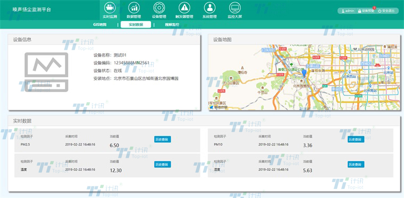This screenshot has height=198, width=404.
Task: Click 历史查询 for 12.30 temperature reading
Action: click(x=163, y=165)
